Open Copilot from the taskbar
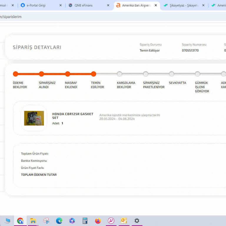226x226 pixels. tap(72, 221)
